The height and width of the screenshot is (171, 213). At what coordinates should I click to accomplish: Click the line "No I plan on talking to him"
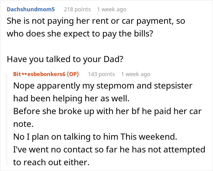tap(95, 137)
